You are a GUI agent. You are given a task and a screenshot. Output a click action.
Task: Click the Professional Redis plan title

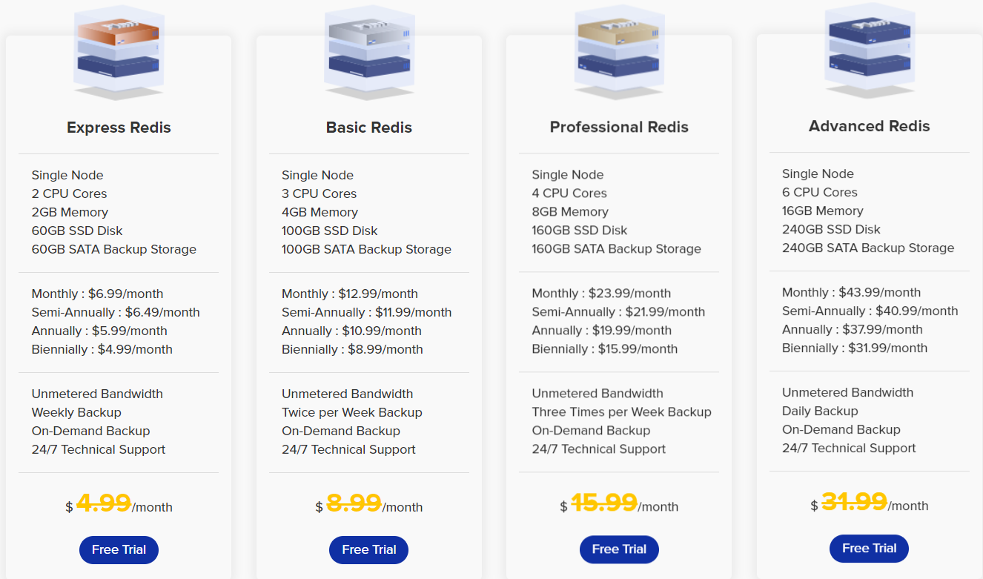(x=619, y=127)
